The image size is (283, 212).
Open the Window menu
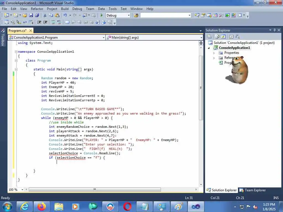pyautogui.click(x=137, y=9)
